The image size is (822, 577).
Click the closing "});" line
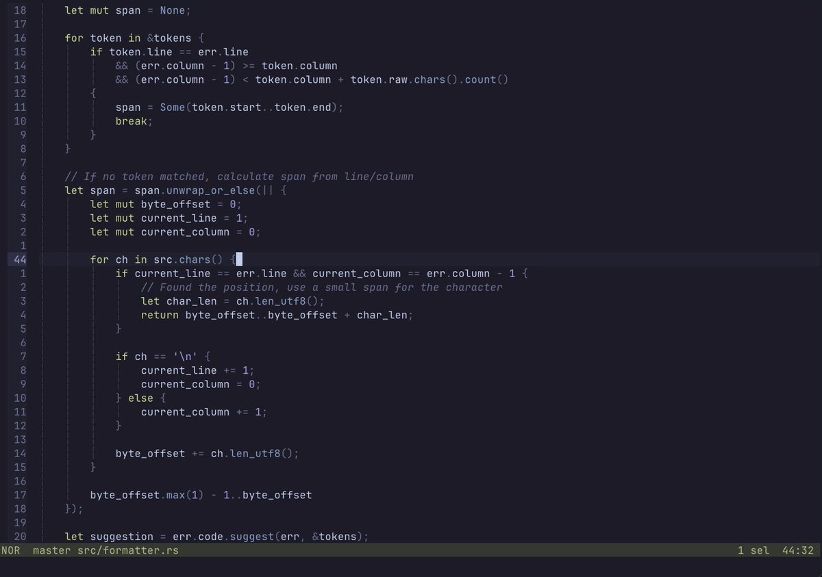(73, 509)
